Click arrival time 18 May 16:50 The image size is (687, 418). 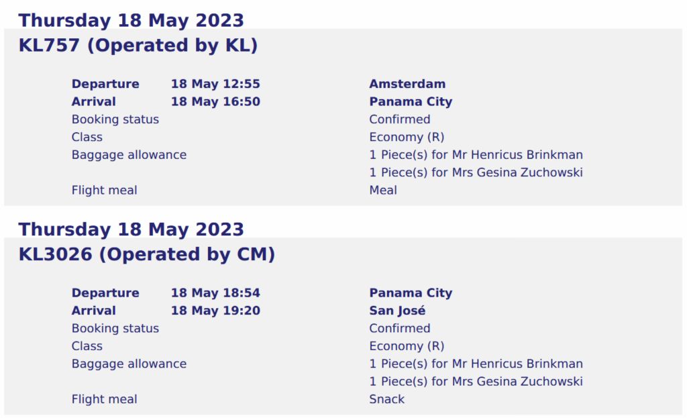215,102
